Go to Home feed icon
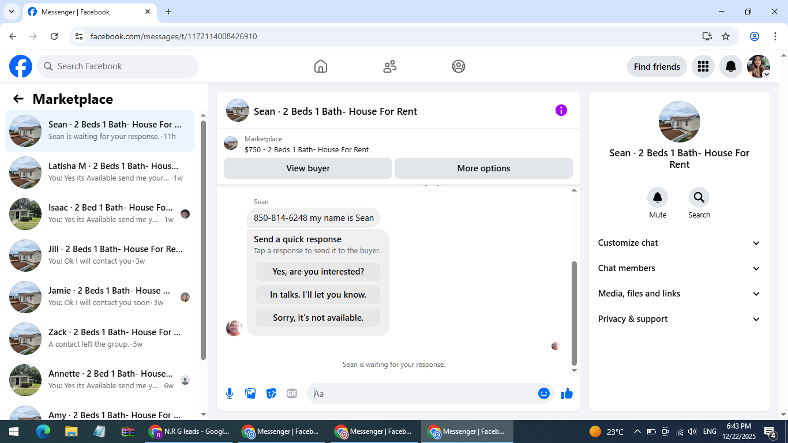788x443 pixels. (x=321, y=66)
